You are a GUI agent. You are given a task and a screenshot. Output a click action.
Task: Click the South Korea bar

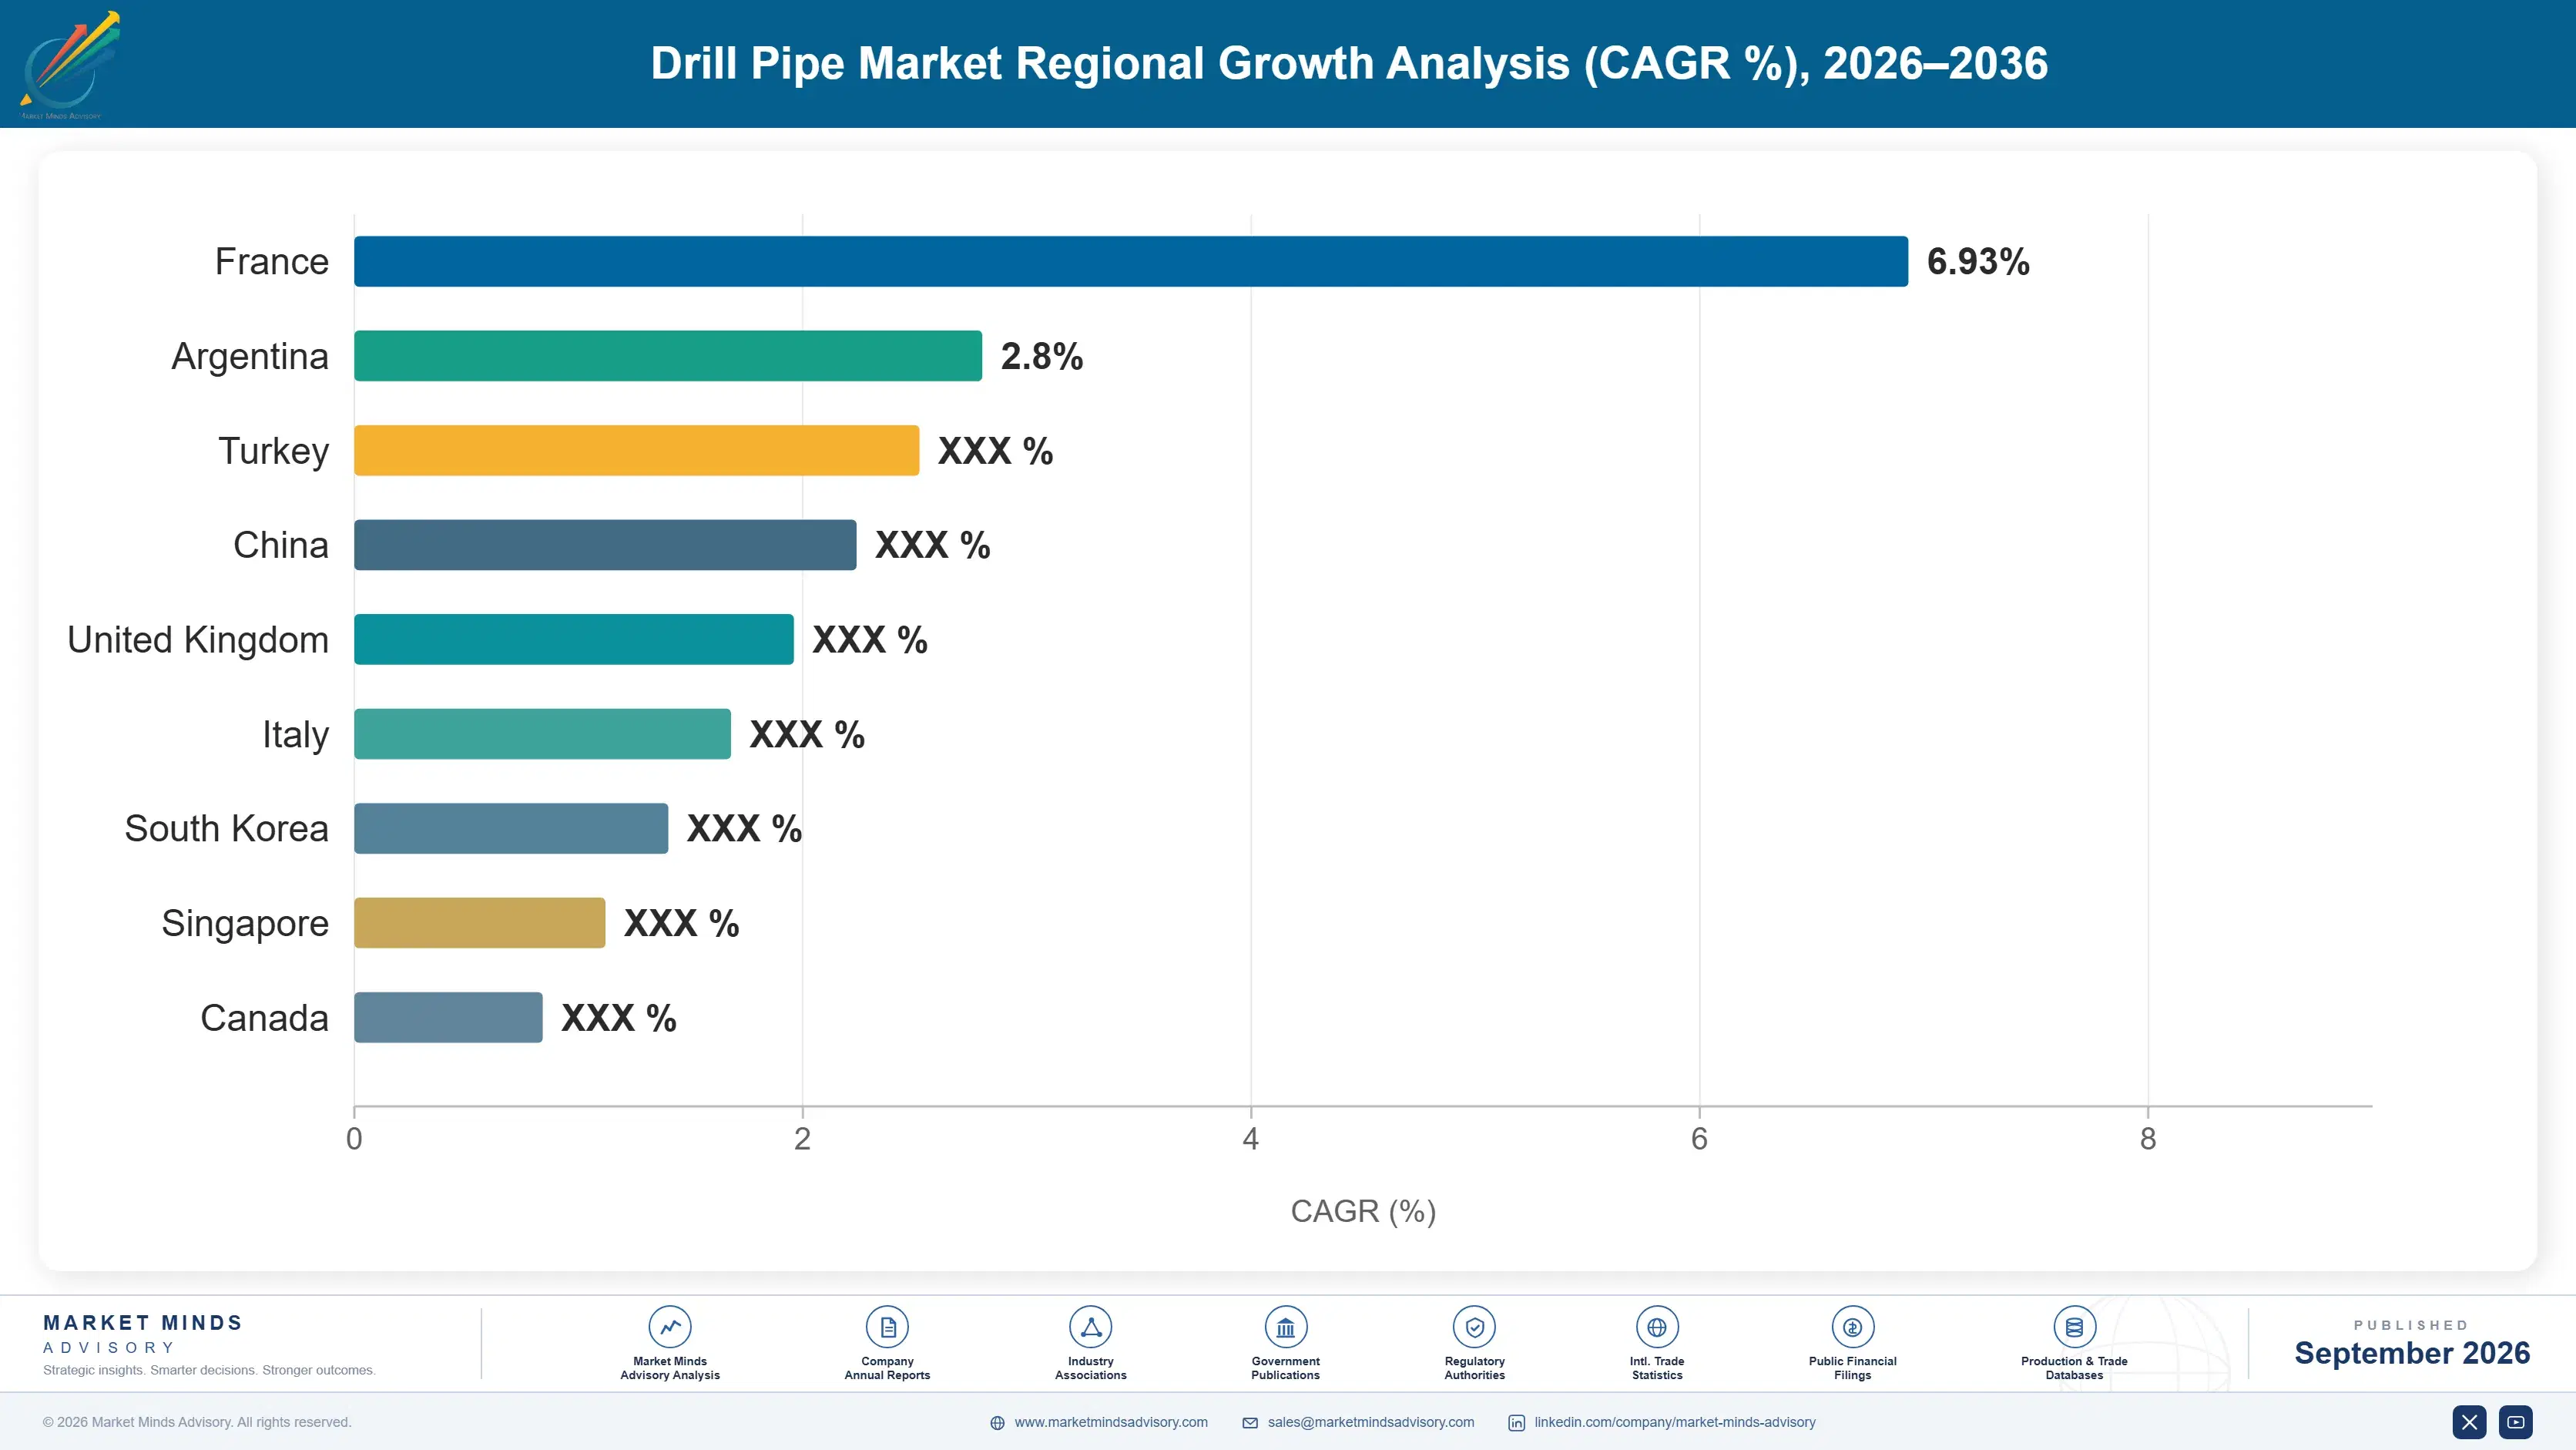[x=511, y=828]
